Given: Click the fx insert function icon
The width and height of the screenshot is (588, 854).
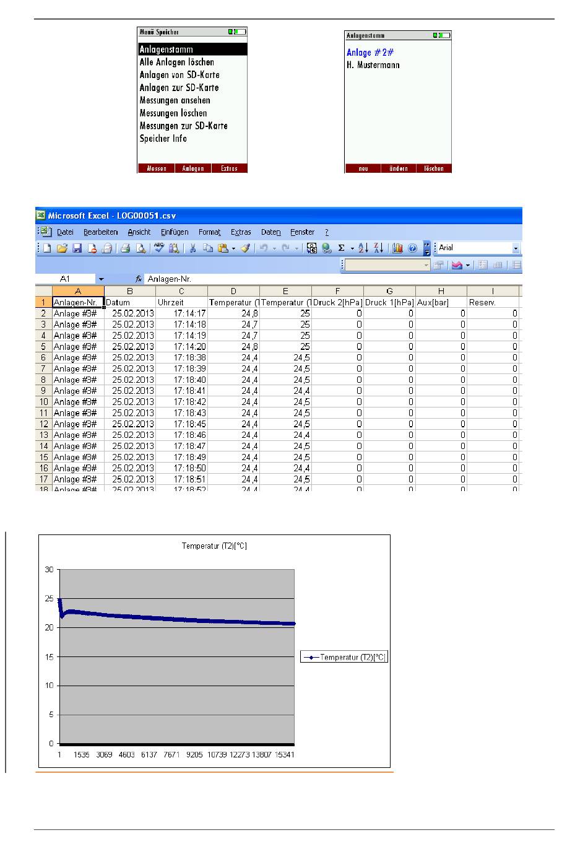Looking at the screenshot, I should pos(139,279).
